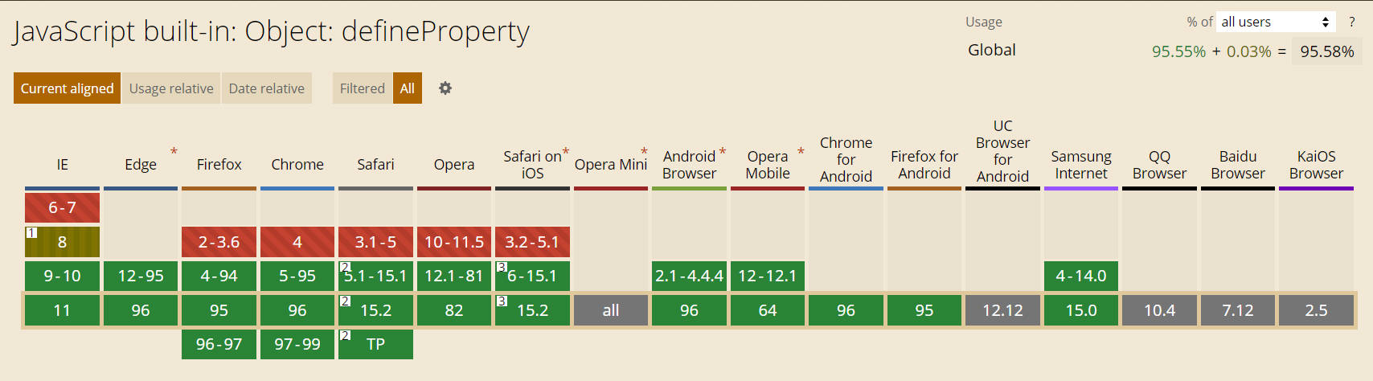Click the Samsung Internet 4-14.0 cell

click(1081, 276)
